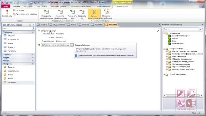Close the current document tab
The width and height of the screenshot is (206, 116).
159,24
